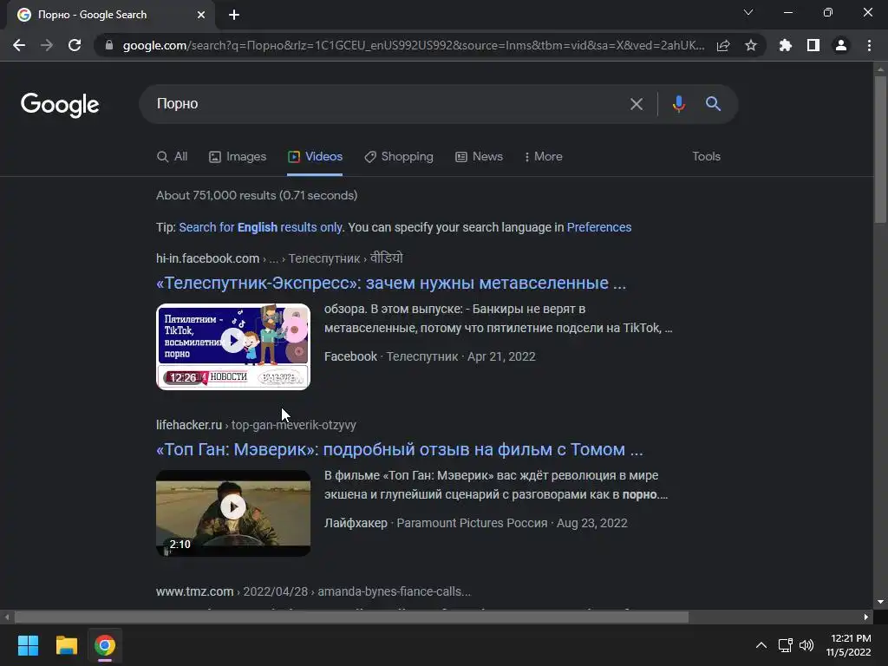The image size is (888, 666).
Task: Submit search with magnifier icon
Action: coord(713,104)
